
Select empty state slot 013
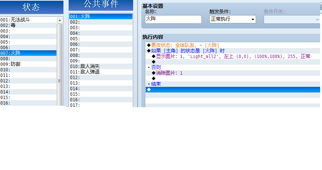[x=28, y=86]
